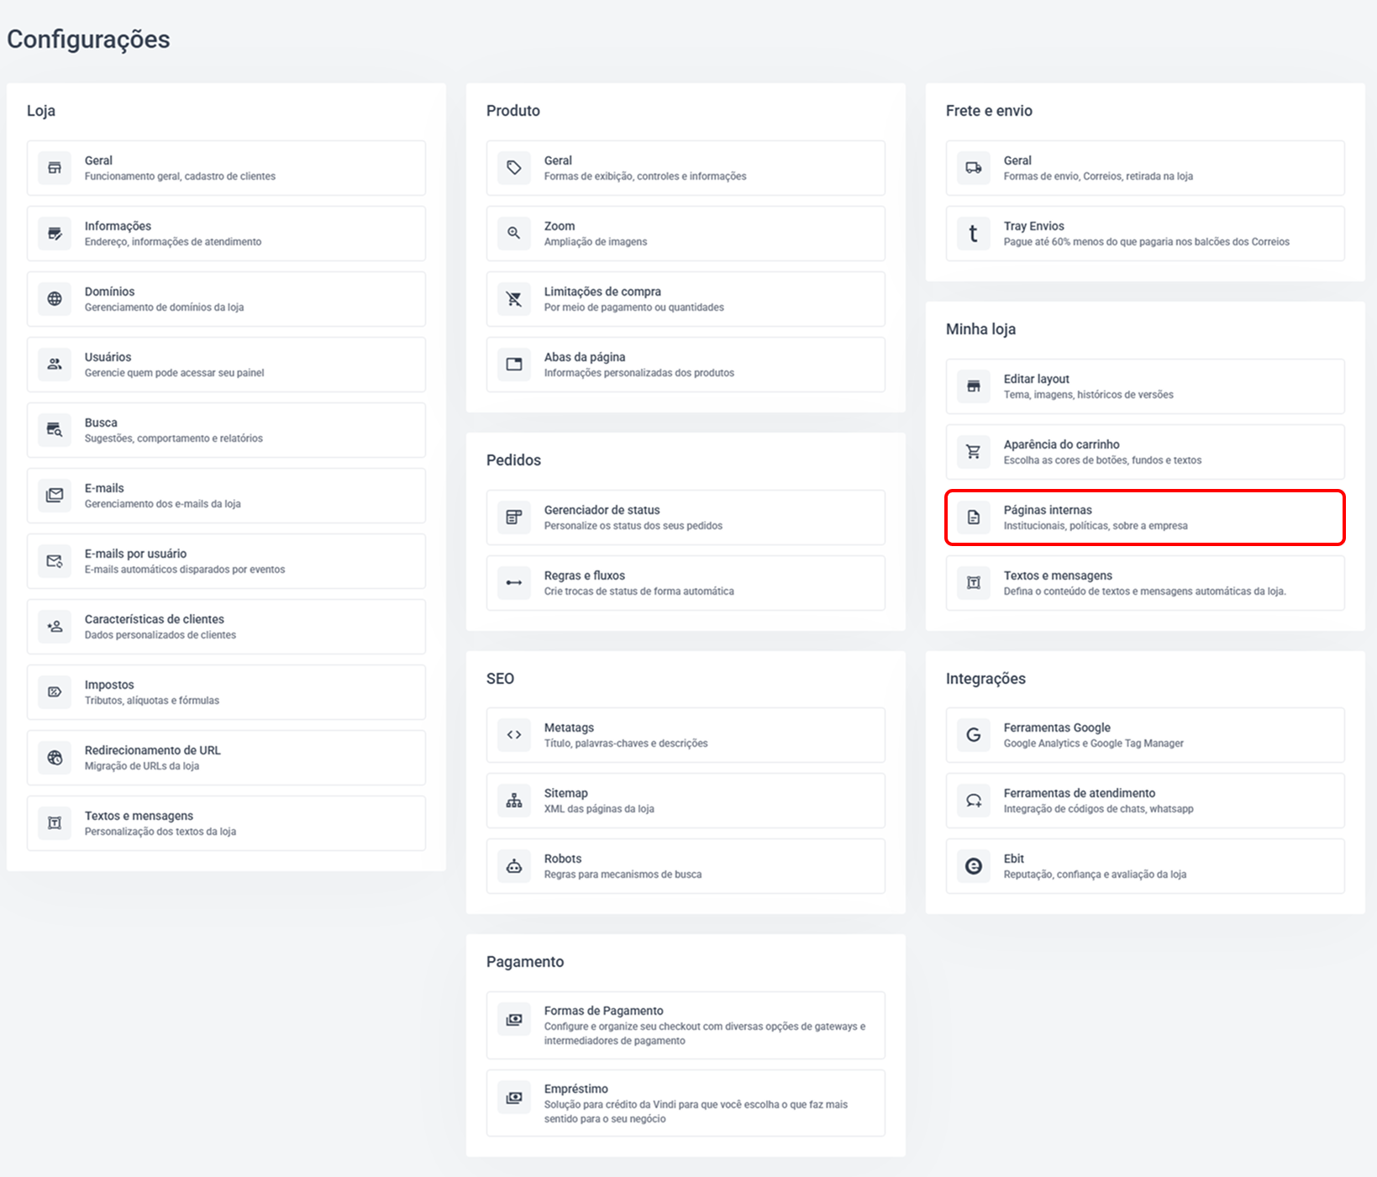Open Formas de Pagamento
Image resolution: width=1377 pixels, height=1177 pixels.
click(x=603, y=1011)
